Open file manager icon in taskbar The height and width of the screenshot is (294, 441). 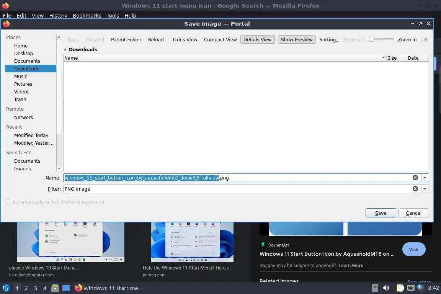coord(55,288)
